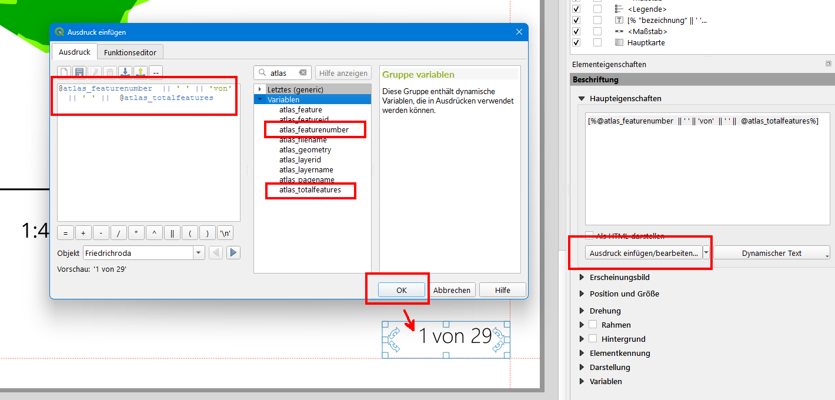The width and height of the screenshot is (835, 400).
Task: Insert the plus operator
Action: coord(83,233)
